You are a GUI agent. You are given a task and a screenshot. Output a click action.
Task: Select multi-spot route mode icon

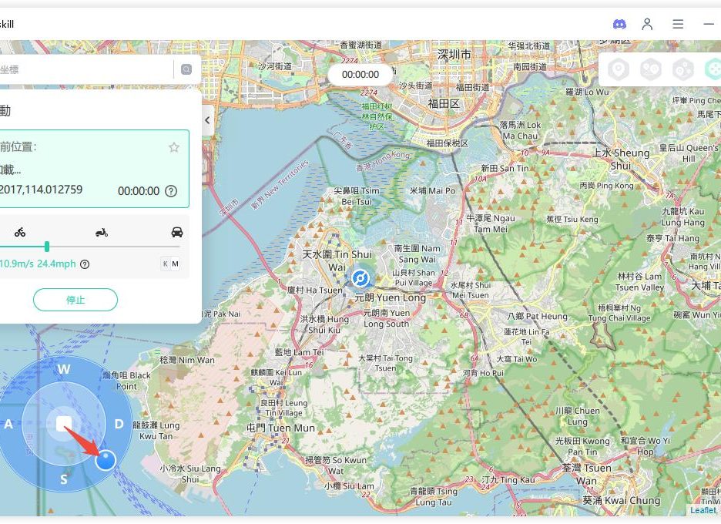pos(682,70)
